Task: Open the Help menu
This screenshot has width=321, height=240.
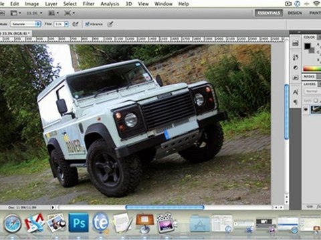Action: click(x=183, y=4)
